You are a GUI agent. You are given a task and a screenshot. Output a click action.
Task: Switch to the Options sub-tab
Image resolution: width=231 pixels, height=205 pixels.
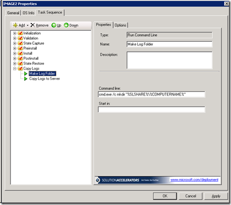(120, 25)
